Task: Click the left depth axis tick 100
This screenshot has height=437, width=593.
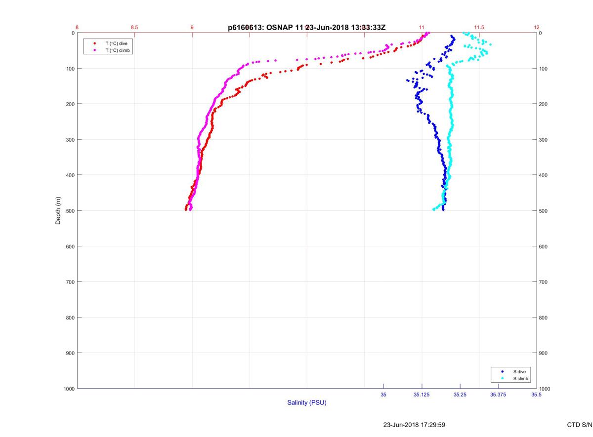Action: pos(70,69)
